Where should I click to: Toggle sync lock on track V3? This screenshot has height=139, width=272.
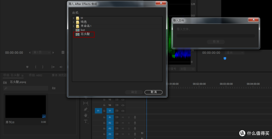(x=117, y=100)
